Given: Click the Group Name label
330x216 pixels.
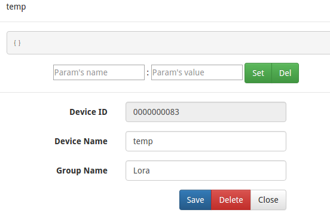Looking at the screenshot, I should (x=82, y=171).
